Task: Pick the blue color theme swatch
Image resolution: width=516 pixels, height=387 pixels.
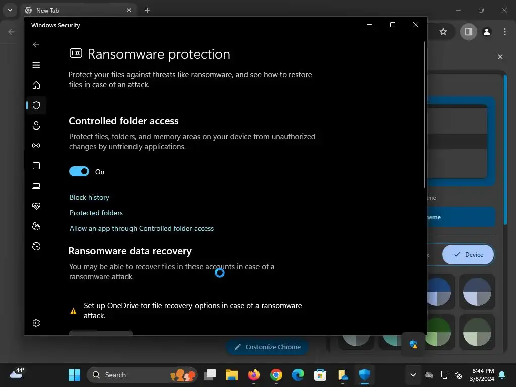Action: (x=439, y=292)
